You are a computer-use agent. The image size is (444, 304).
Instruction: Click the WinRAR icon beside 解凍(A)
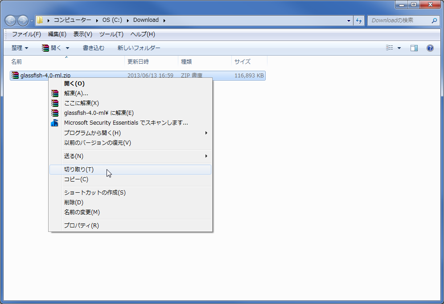click(x=55, y=93)
